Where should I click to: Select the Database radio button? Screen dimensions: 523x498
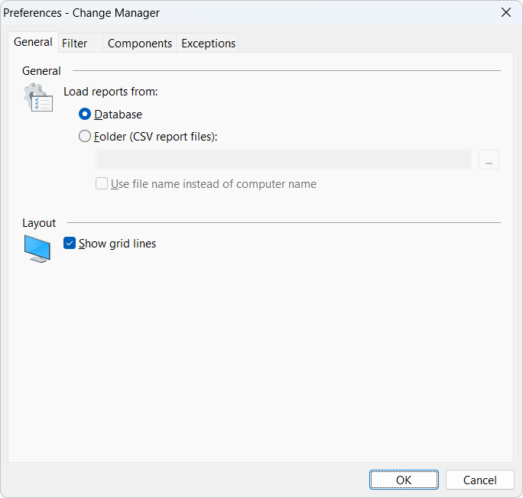pos(85,115)
